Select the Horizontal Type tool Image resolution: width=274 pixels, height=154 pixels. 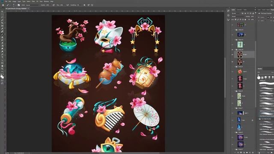point(2,57)
